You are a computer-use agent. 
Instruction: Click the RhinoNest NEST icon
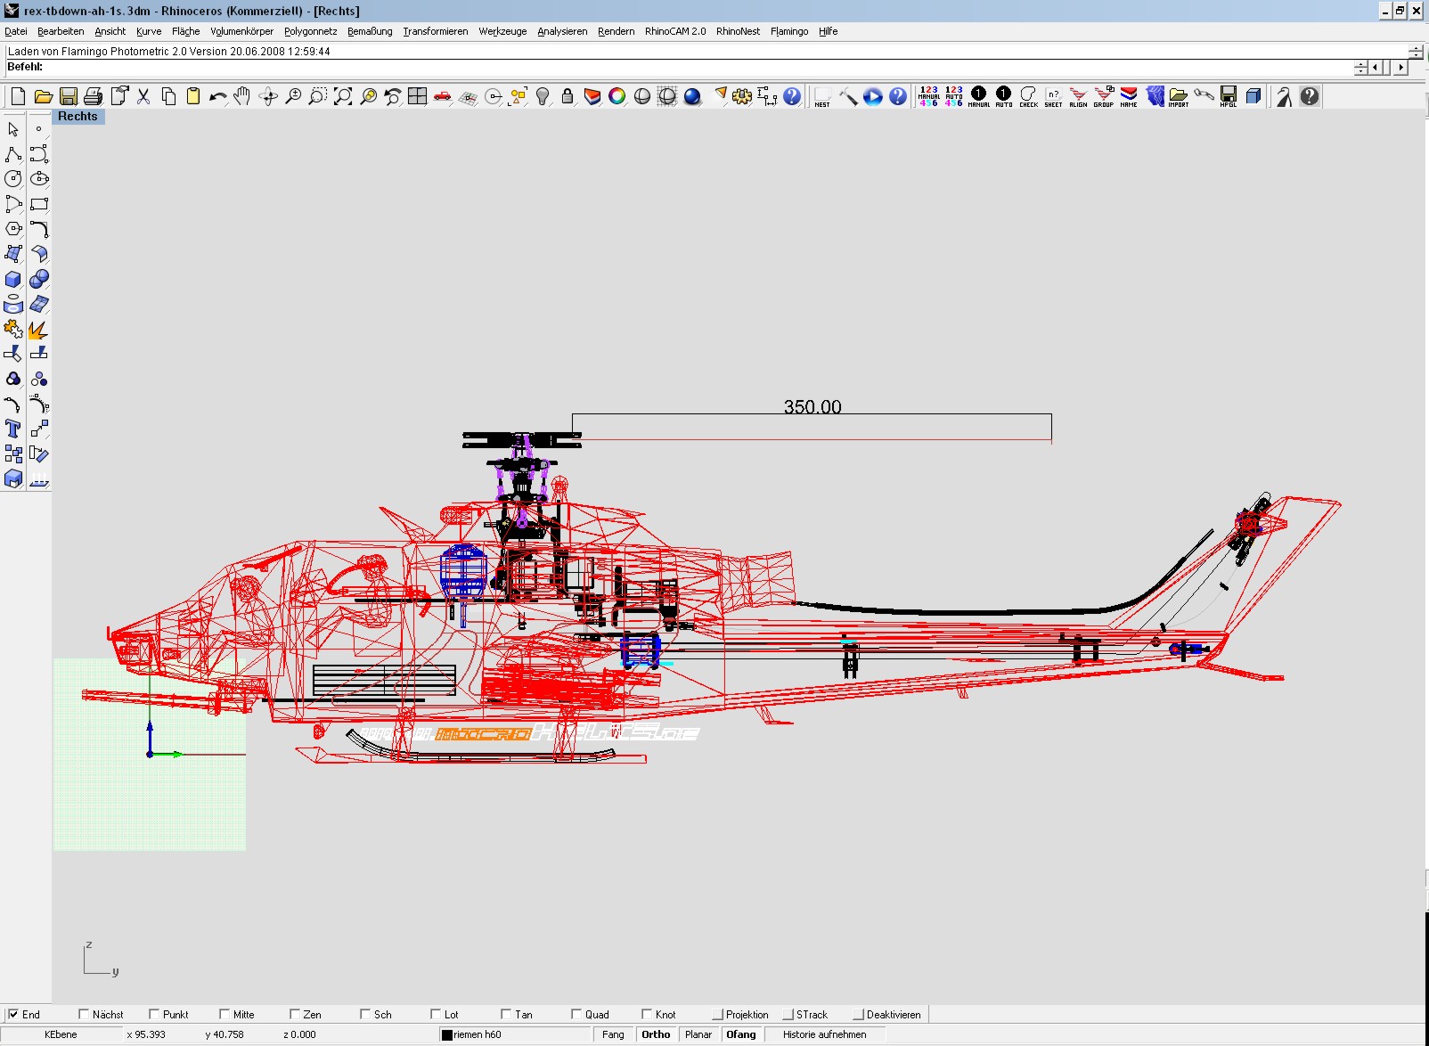(x=822, y=96)
